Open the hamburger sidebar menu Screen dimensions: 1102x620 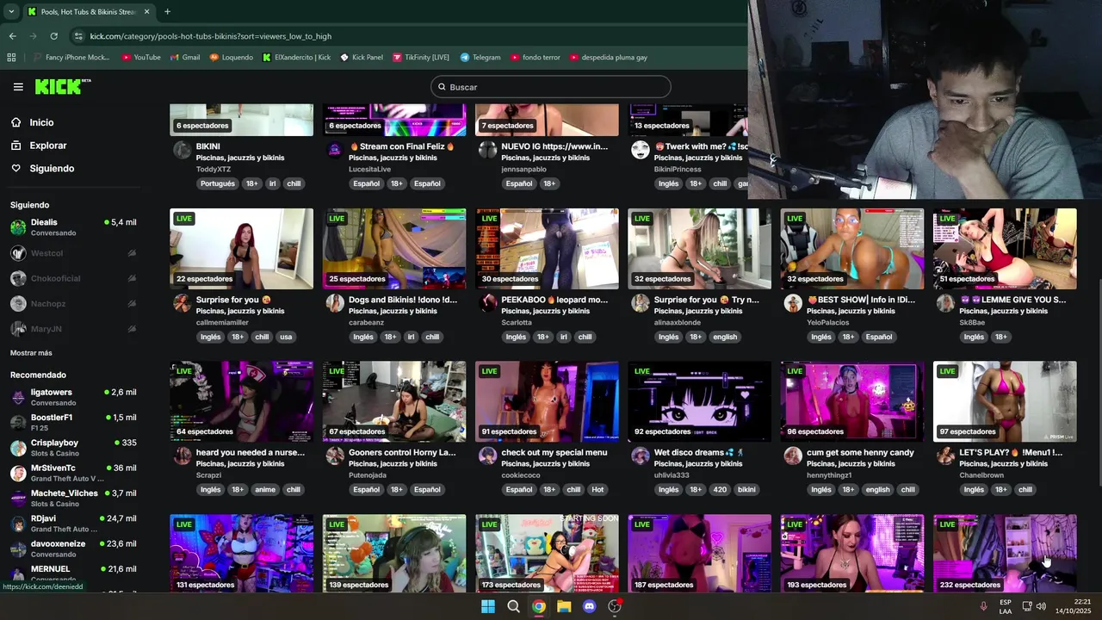click(x=18, y=87)
